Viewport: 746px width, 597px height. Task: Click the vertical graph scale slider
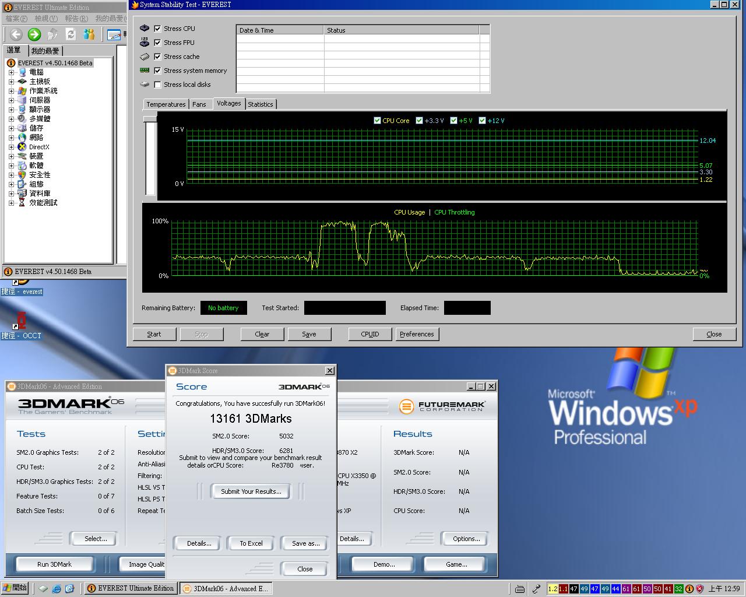150,156
